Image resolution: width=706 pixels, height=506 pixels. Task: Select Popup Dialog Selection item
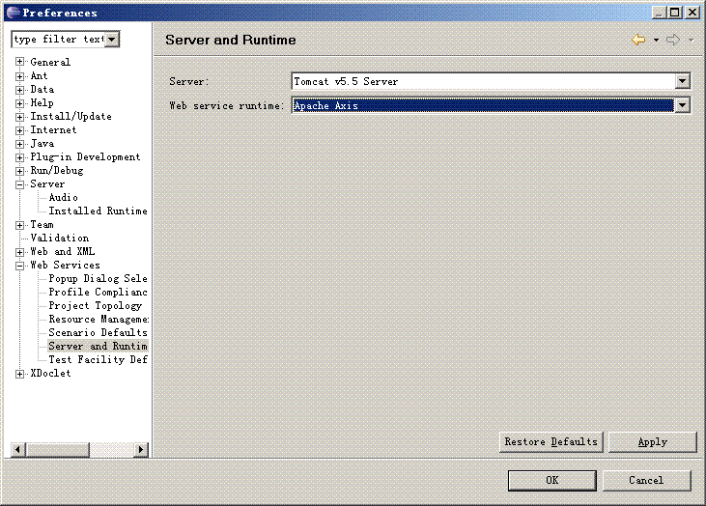pyautogui.click(x=98, y=278)
